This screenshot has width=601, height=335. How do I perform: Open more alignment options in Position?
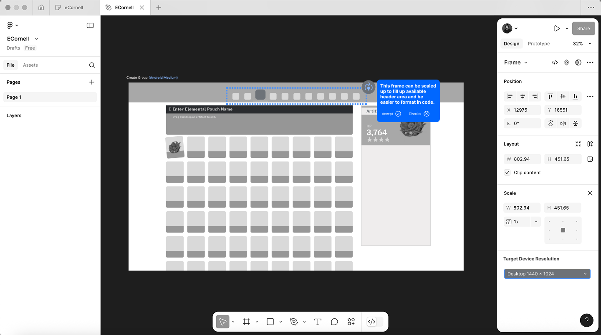click(x=590, y=96)
